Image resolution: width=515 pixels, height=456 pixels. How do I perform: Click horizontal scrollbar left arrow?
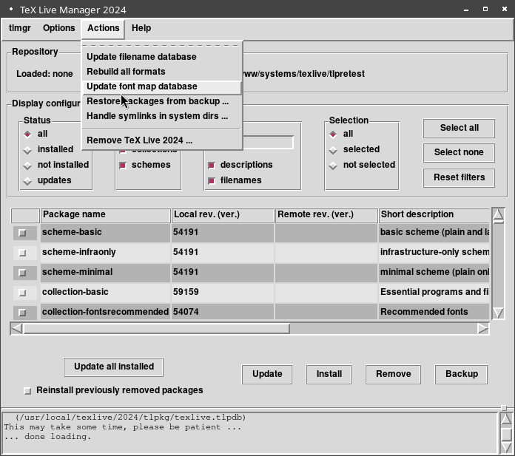17,328
